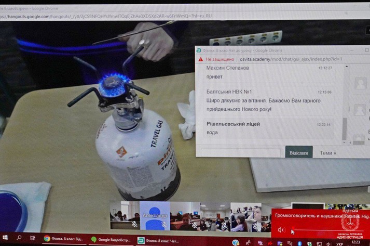
Task: Open Task View from the taskbar
Action: (x=32, y=238)
